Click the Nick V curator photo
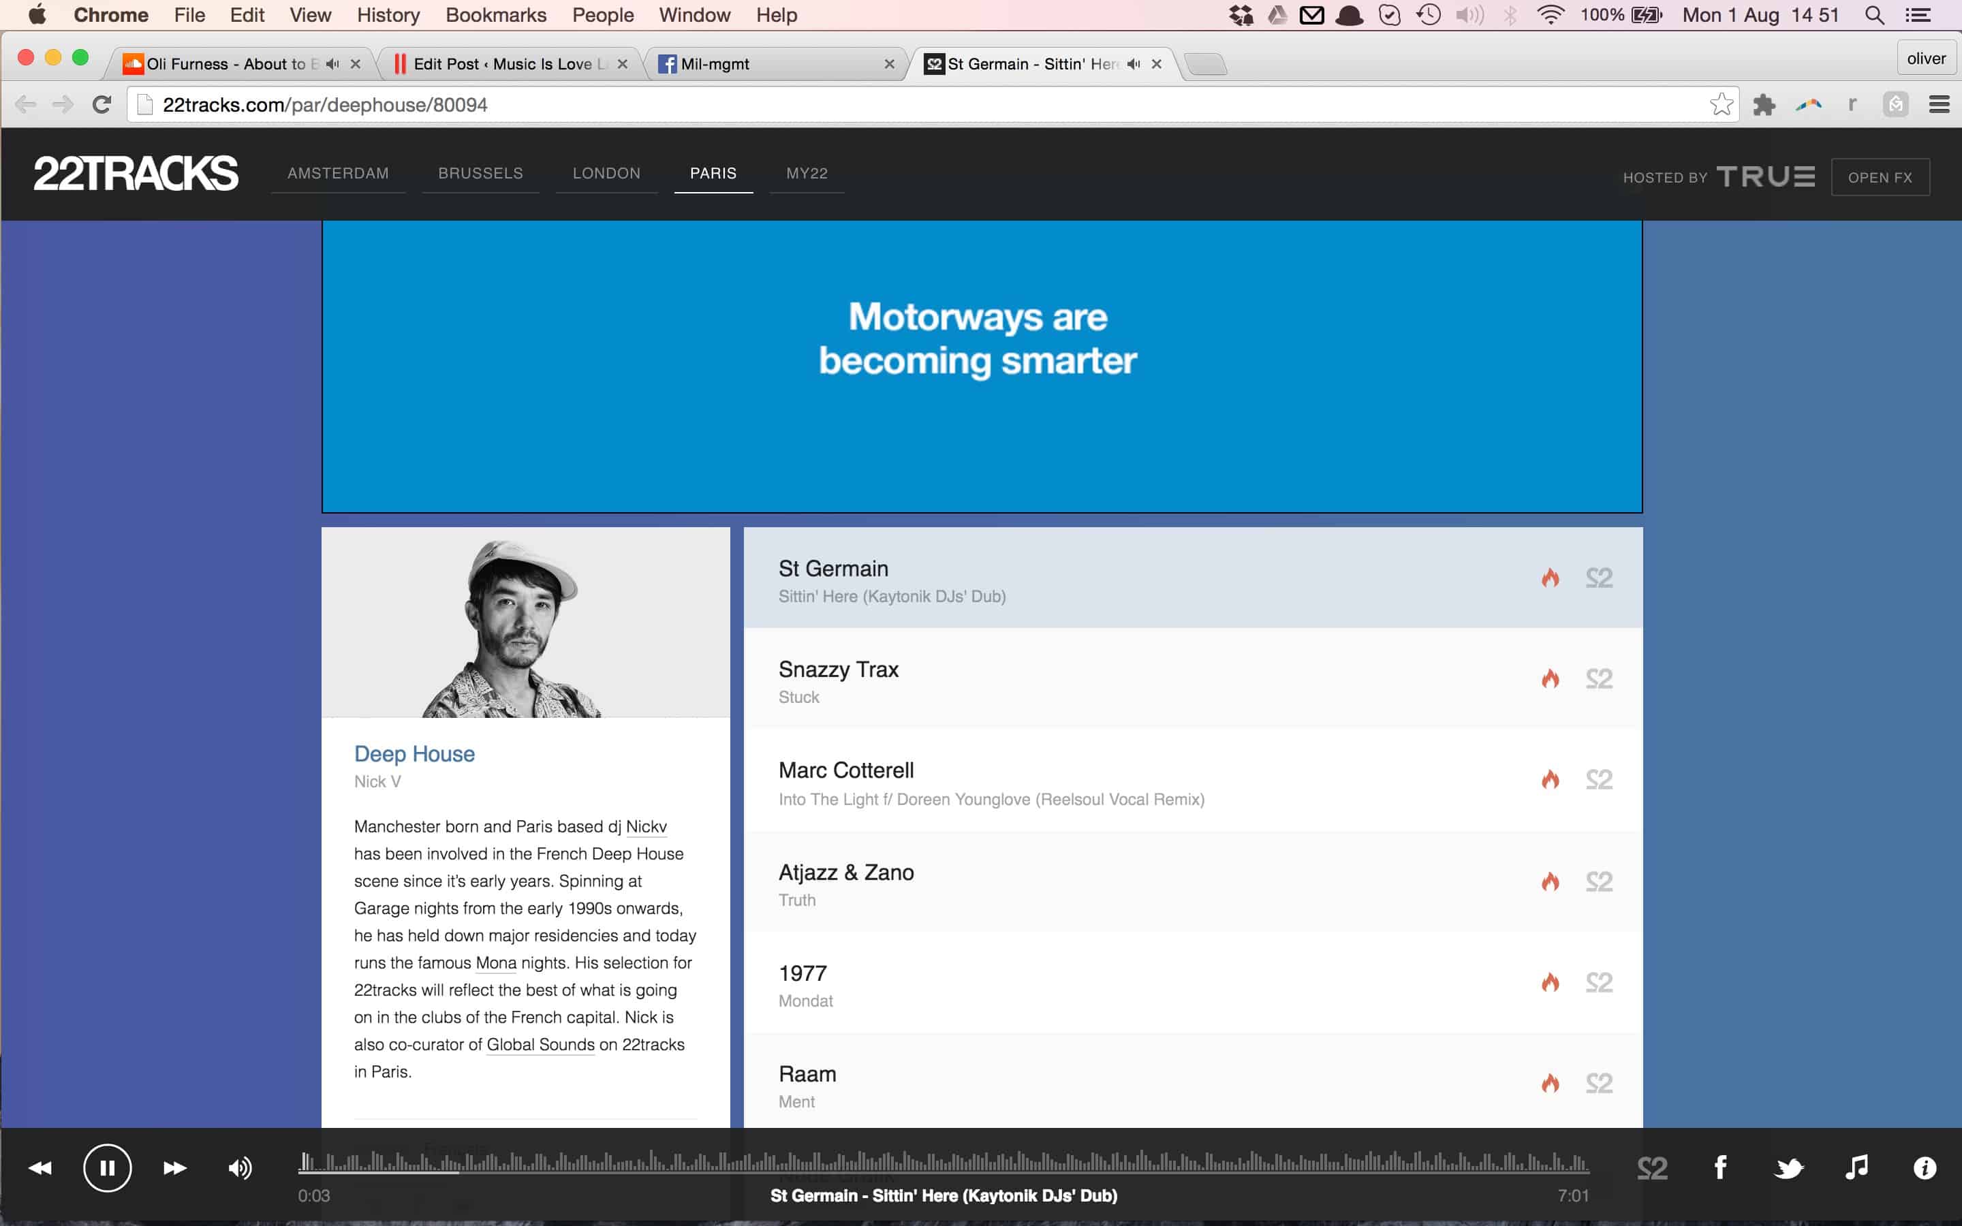Viewport: 1962px width, 1226px height. click(525, 623)
